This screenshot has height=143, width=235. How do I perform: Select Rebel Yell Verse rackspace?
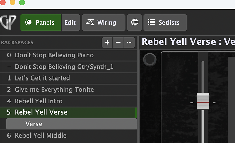[x=41, y=112]
